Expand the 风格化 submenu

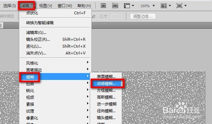click(x=55, y=63)
